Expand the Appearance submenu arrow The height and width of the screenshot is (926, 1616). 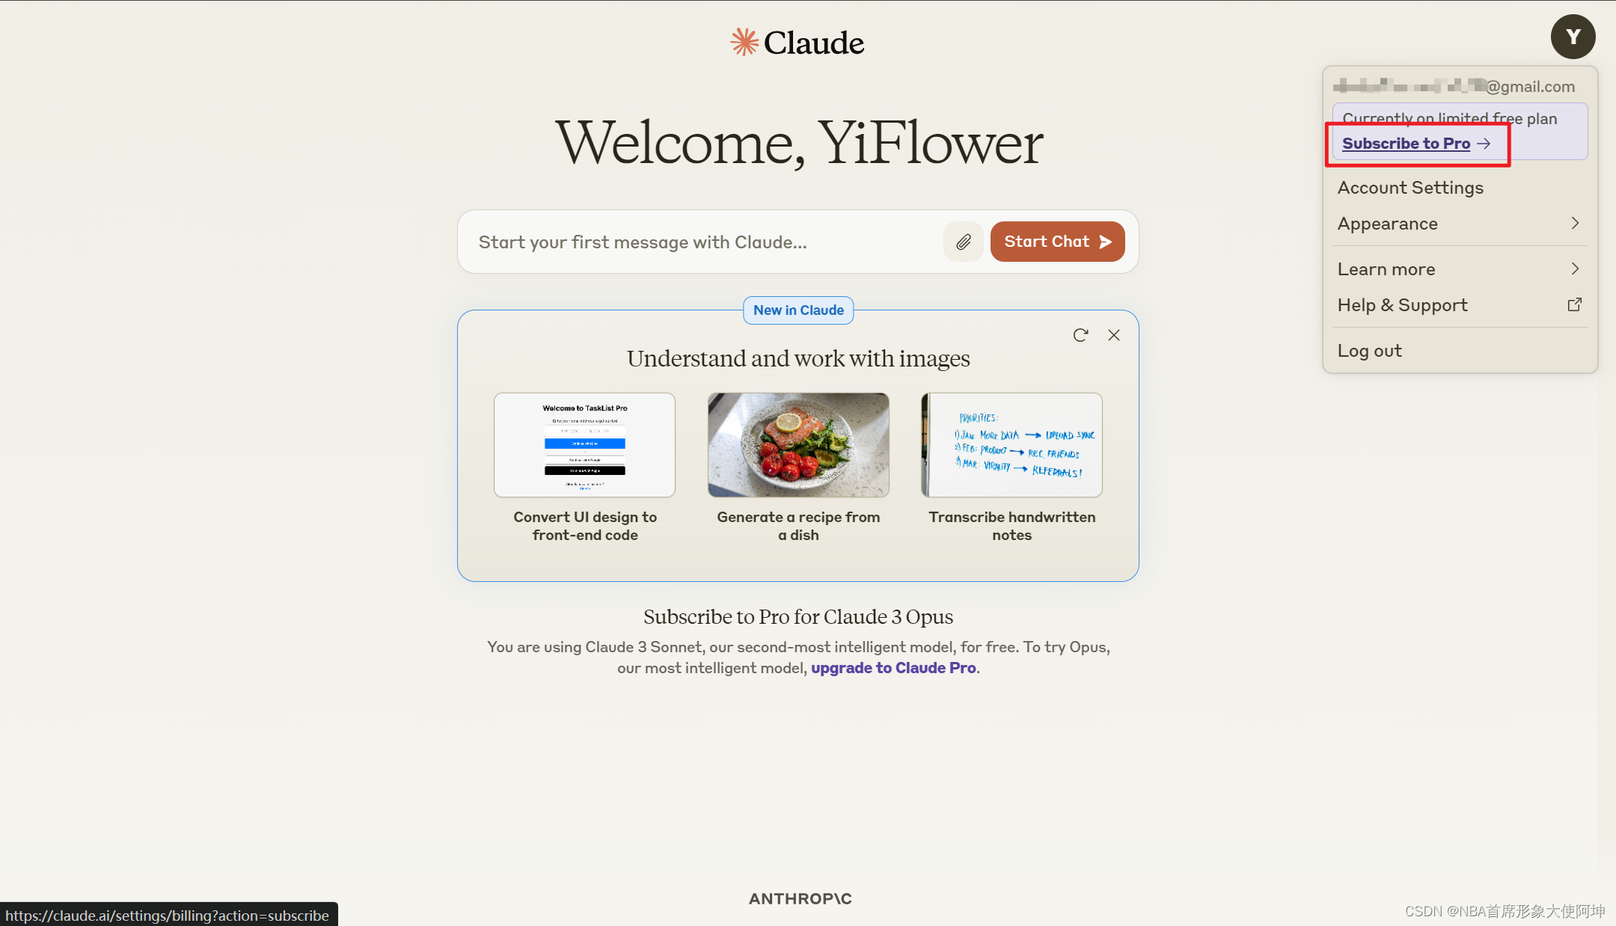(1575, 223)
